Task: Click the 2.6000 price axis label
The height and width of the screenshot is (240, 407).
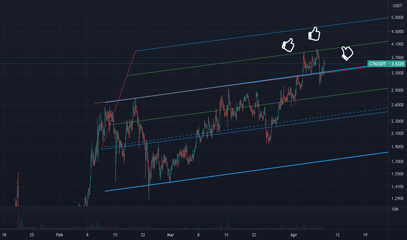Action: 397,105
